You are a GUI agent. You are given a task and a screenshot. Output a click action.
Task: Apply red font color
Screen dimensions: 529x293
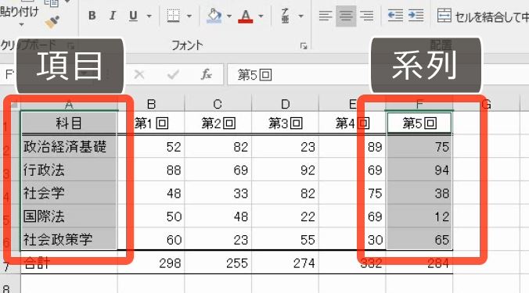point(245,16)
